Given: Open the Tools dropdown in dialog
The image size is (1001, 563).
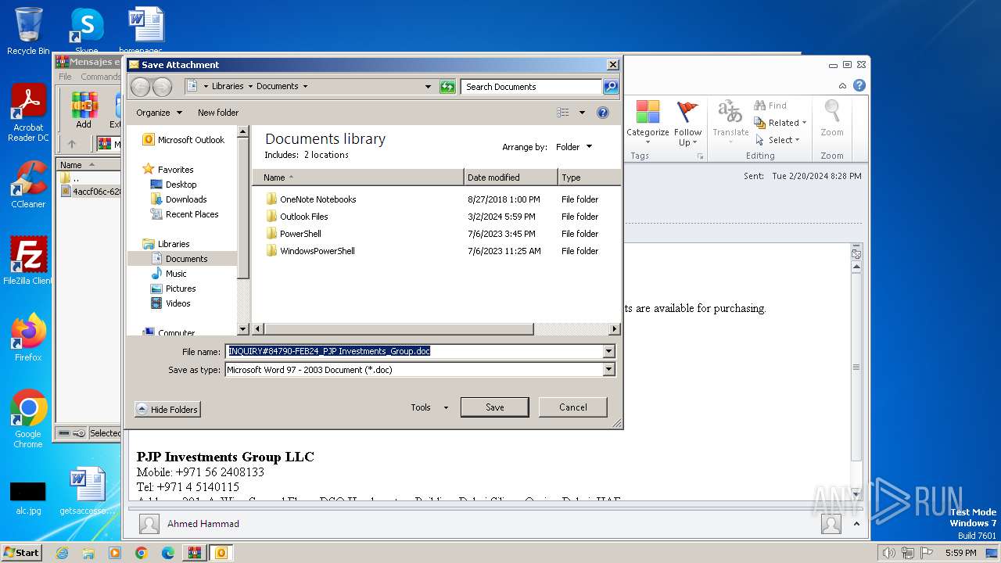Looking at the screenshot, I should click(x=429, y=407).
